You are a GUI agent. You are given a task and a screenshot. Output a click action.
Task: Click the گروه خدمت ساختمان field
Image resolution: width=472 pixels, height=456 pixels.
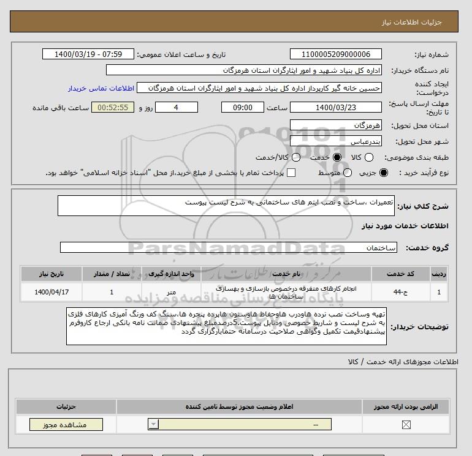pyautogui.click(x=229, y=247)
